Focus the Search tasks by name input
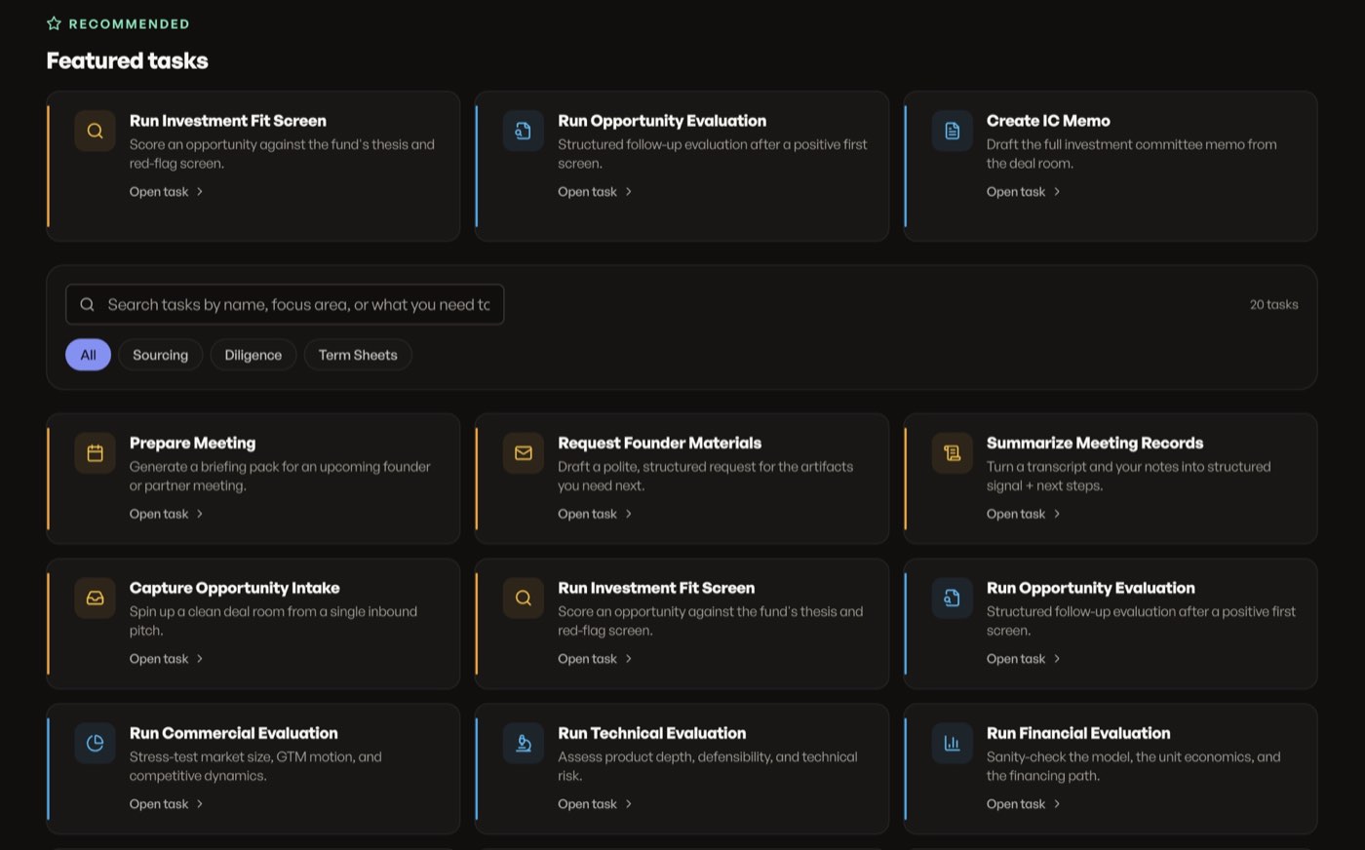 pyautogui.click(x=285, y=304)
